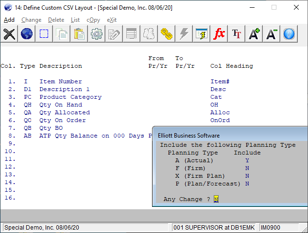Click the yellow chain link icon
Screen dimensions: 308x233
pos(167,34)
